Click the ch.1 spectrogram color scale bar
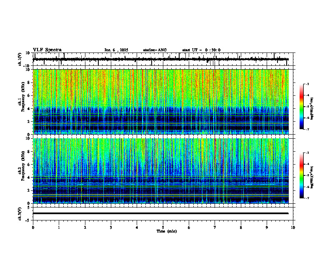The height and width of the screenshot is (255, 330). click(301, 107)
